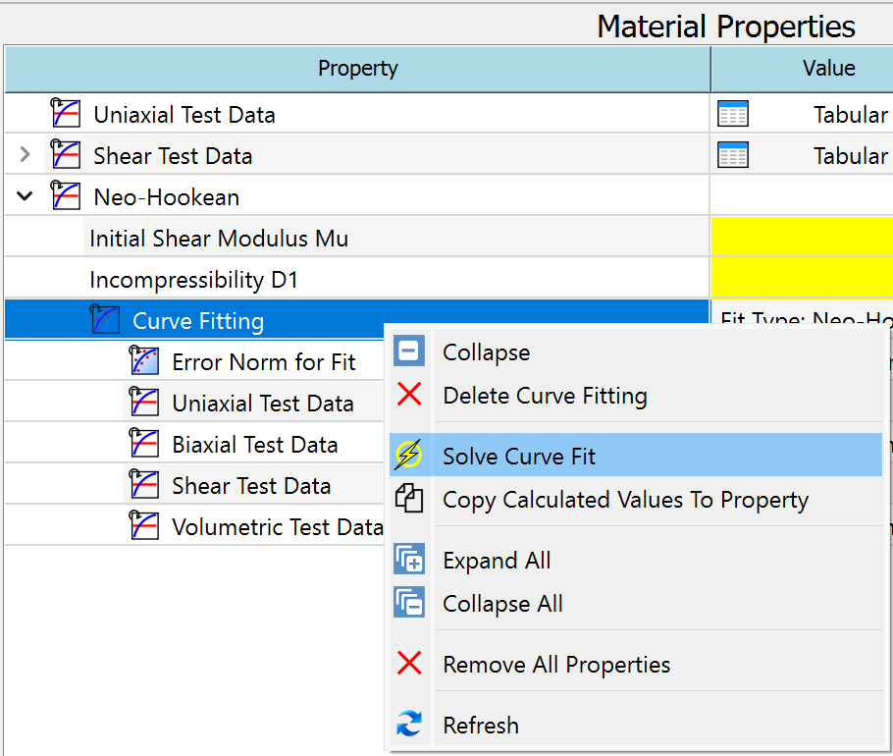Choose Collapse from the context menu

[486, 352]
